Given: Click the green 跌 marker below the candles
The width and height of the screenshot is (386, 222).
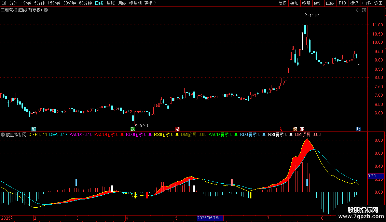Looking at the screenshot, I should tap(133, 129).
